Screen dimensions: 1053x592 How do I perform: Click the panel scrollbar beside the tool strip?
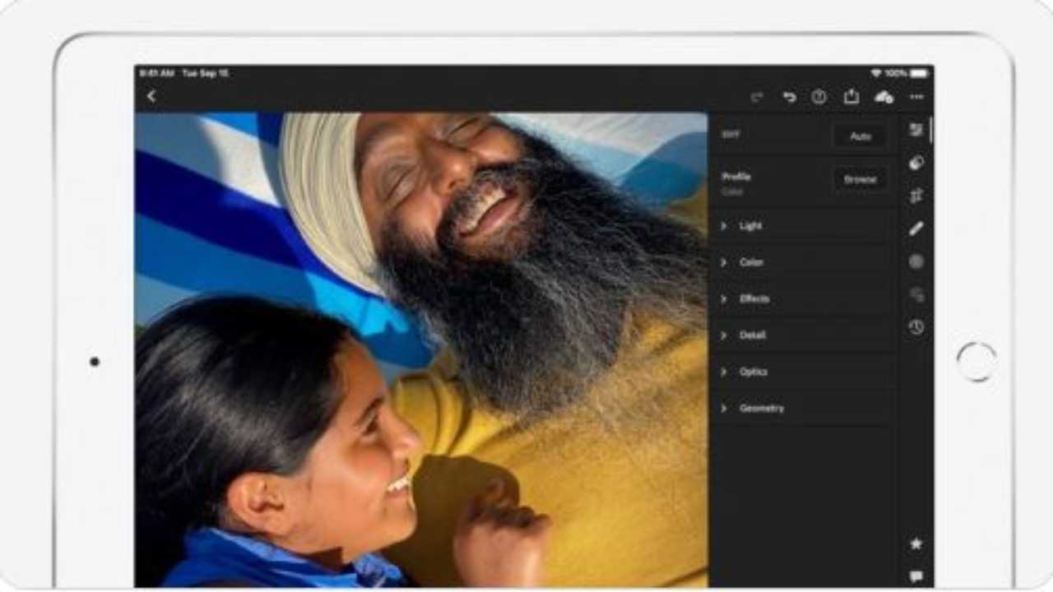coord(930,129)
